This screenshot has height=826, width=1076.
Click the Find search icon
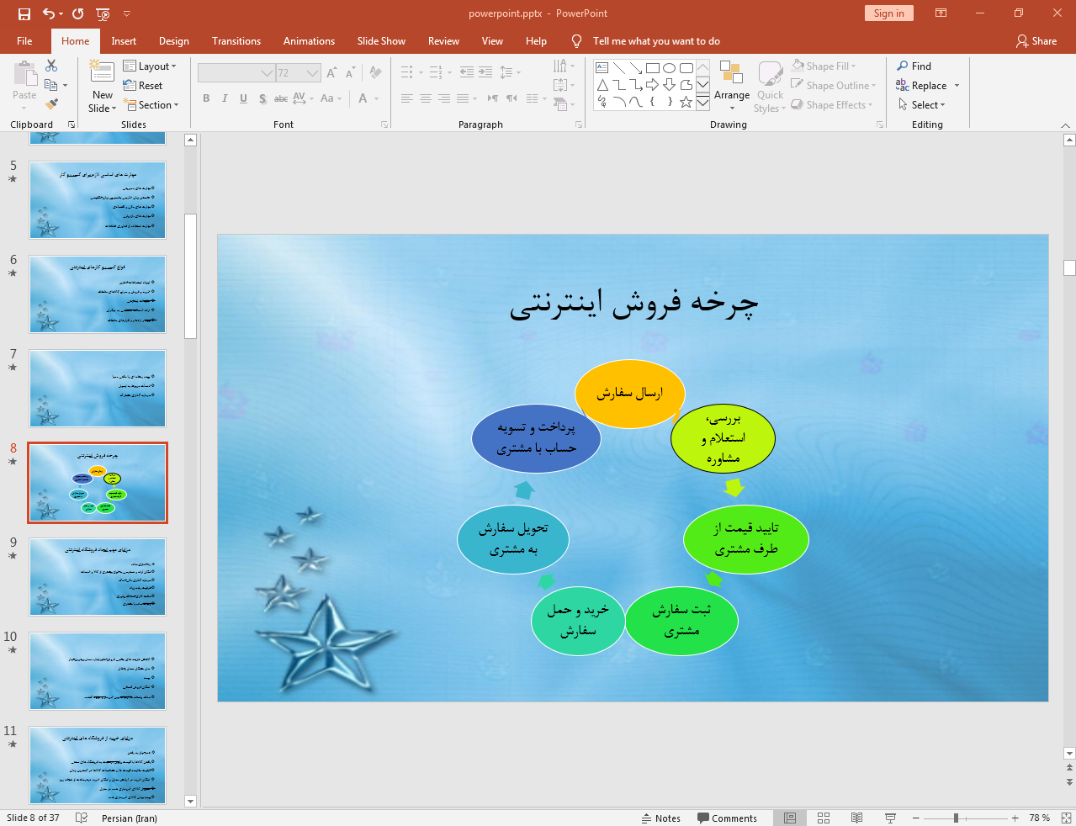[914, 66]
